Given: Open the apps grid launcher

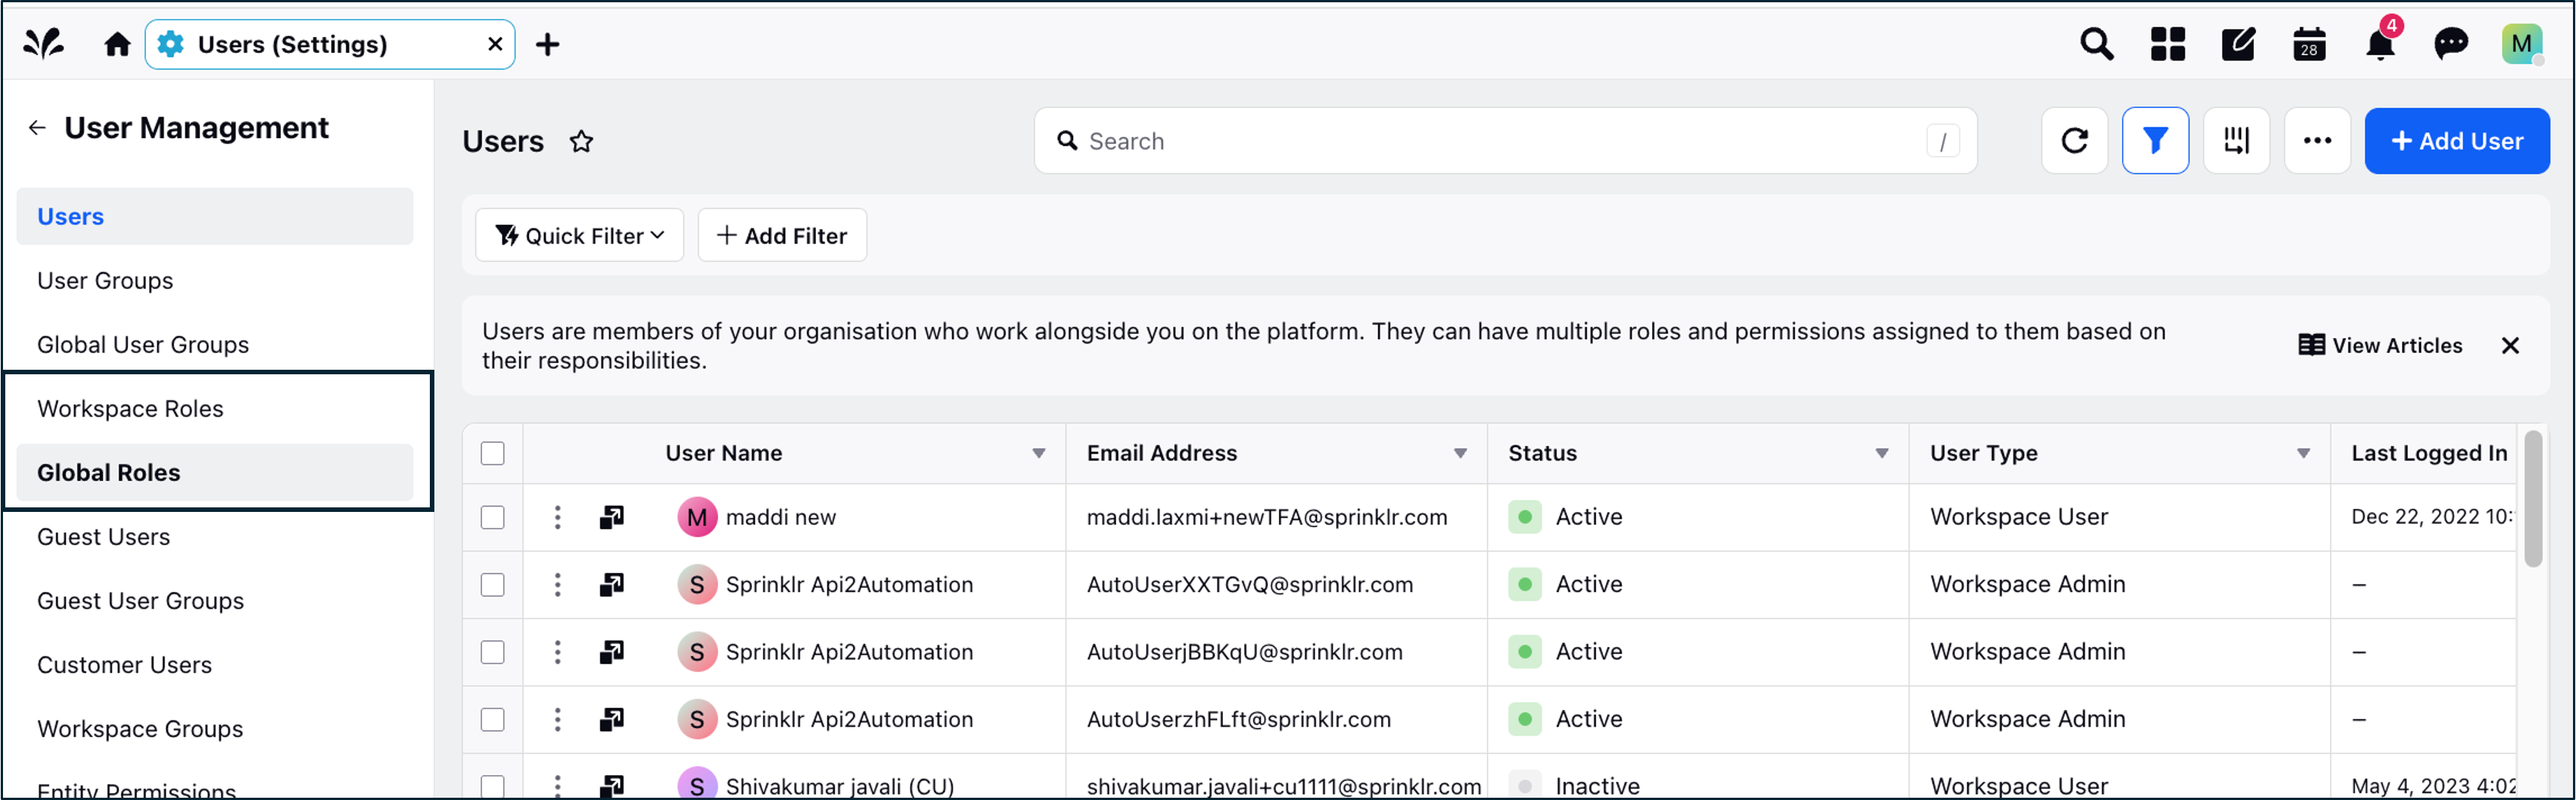Looking at the screenshot, I should (2167, 44).
